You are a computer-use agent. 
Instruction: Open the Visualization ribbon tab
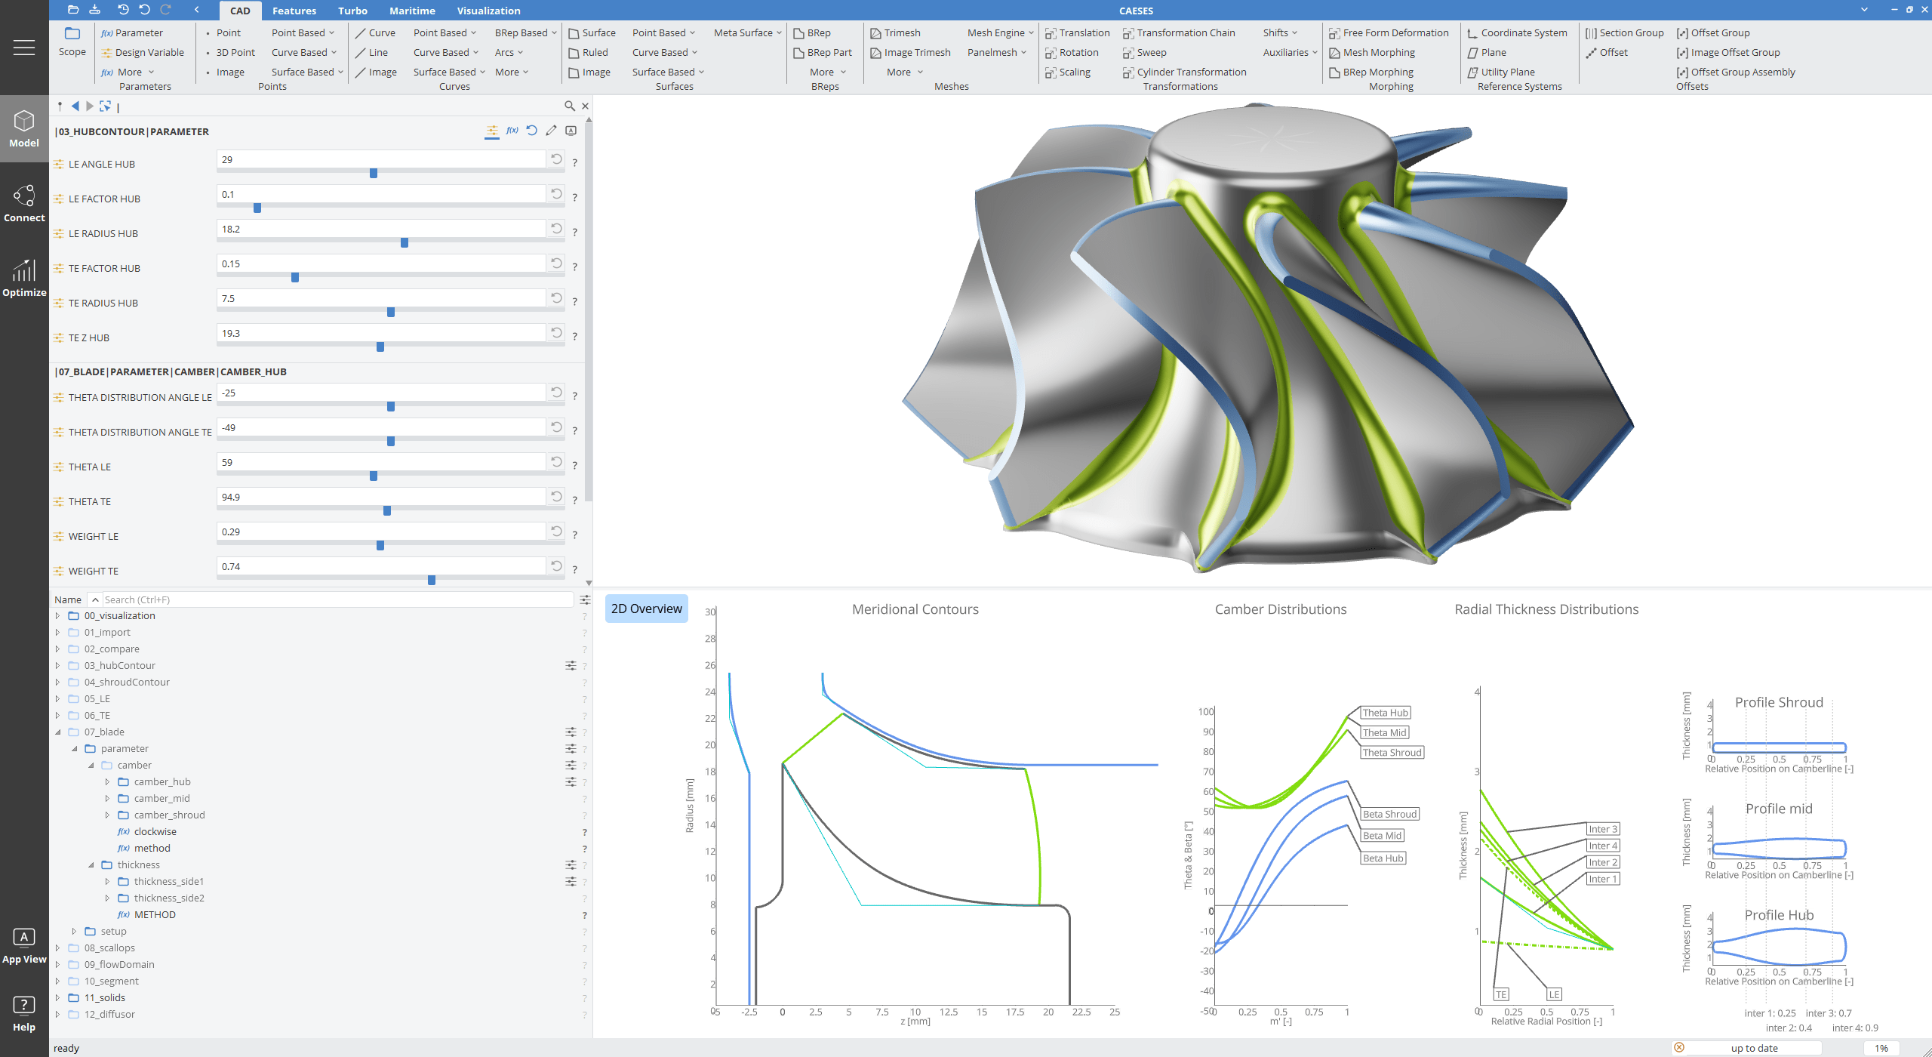(x=488, y=11)
